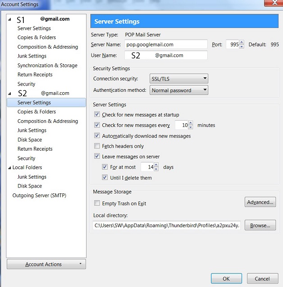This screenshot has width=283, height=287.
Task: Open the Authentication method dropdown
Action: (179, 90)
